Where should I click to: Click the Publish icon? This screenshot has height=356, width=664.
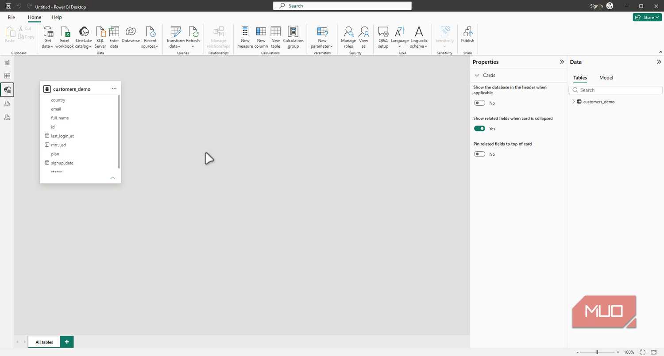click(467, 32)
